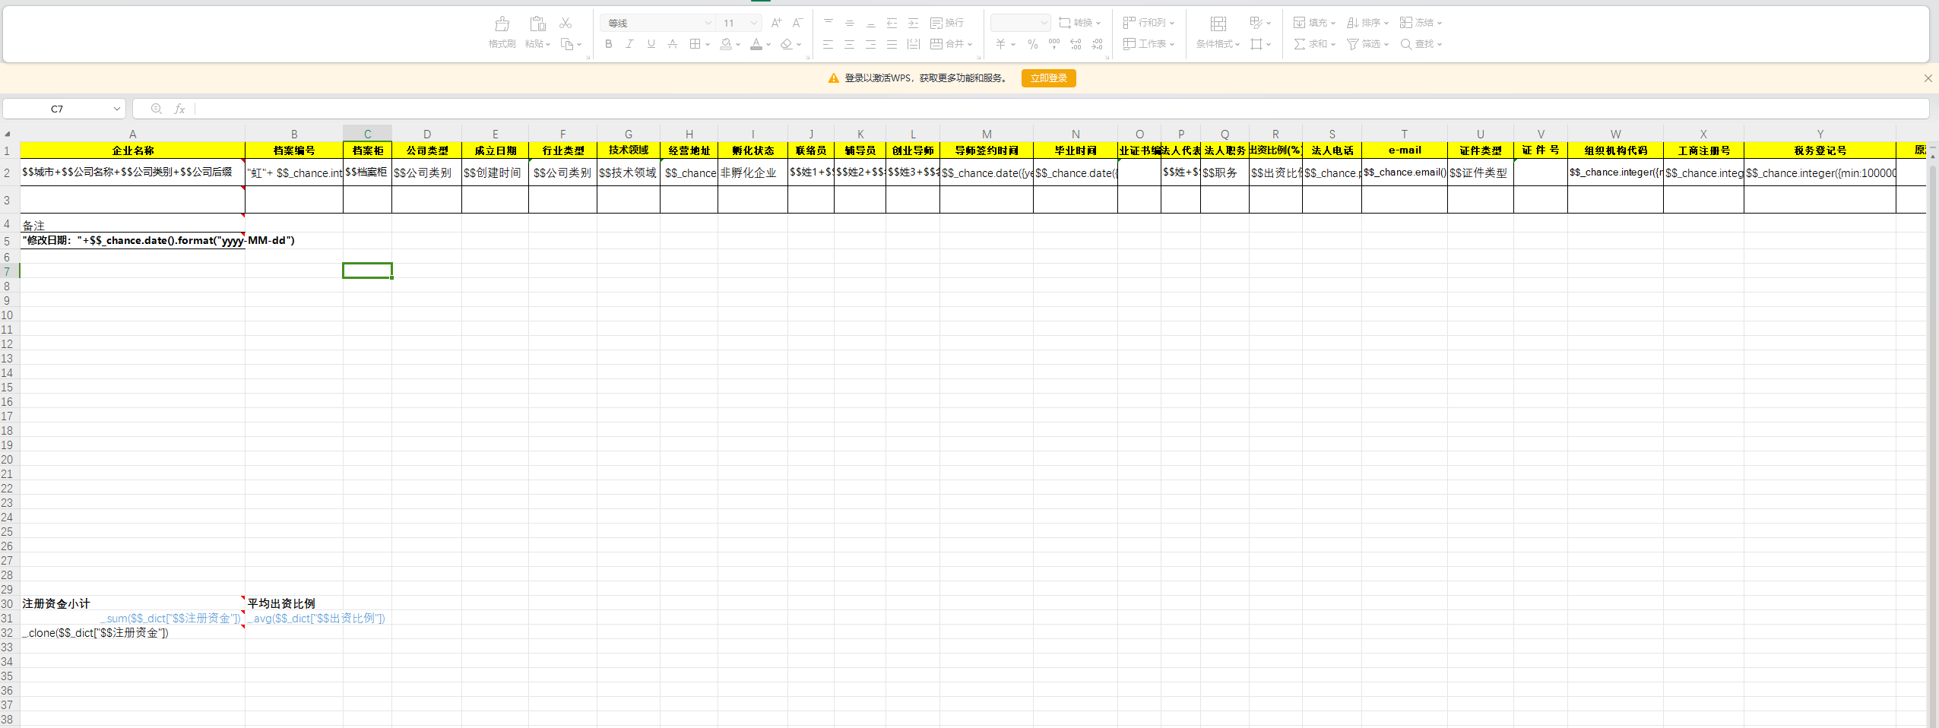Toggle Wrap text (换行)
The width and height of the screenshot is (1939, 728).
(x=947, y=23)
